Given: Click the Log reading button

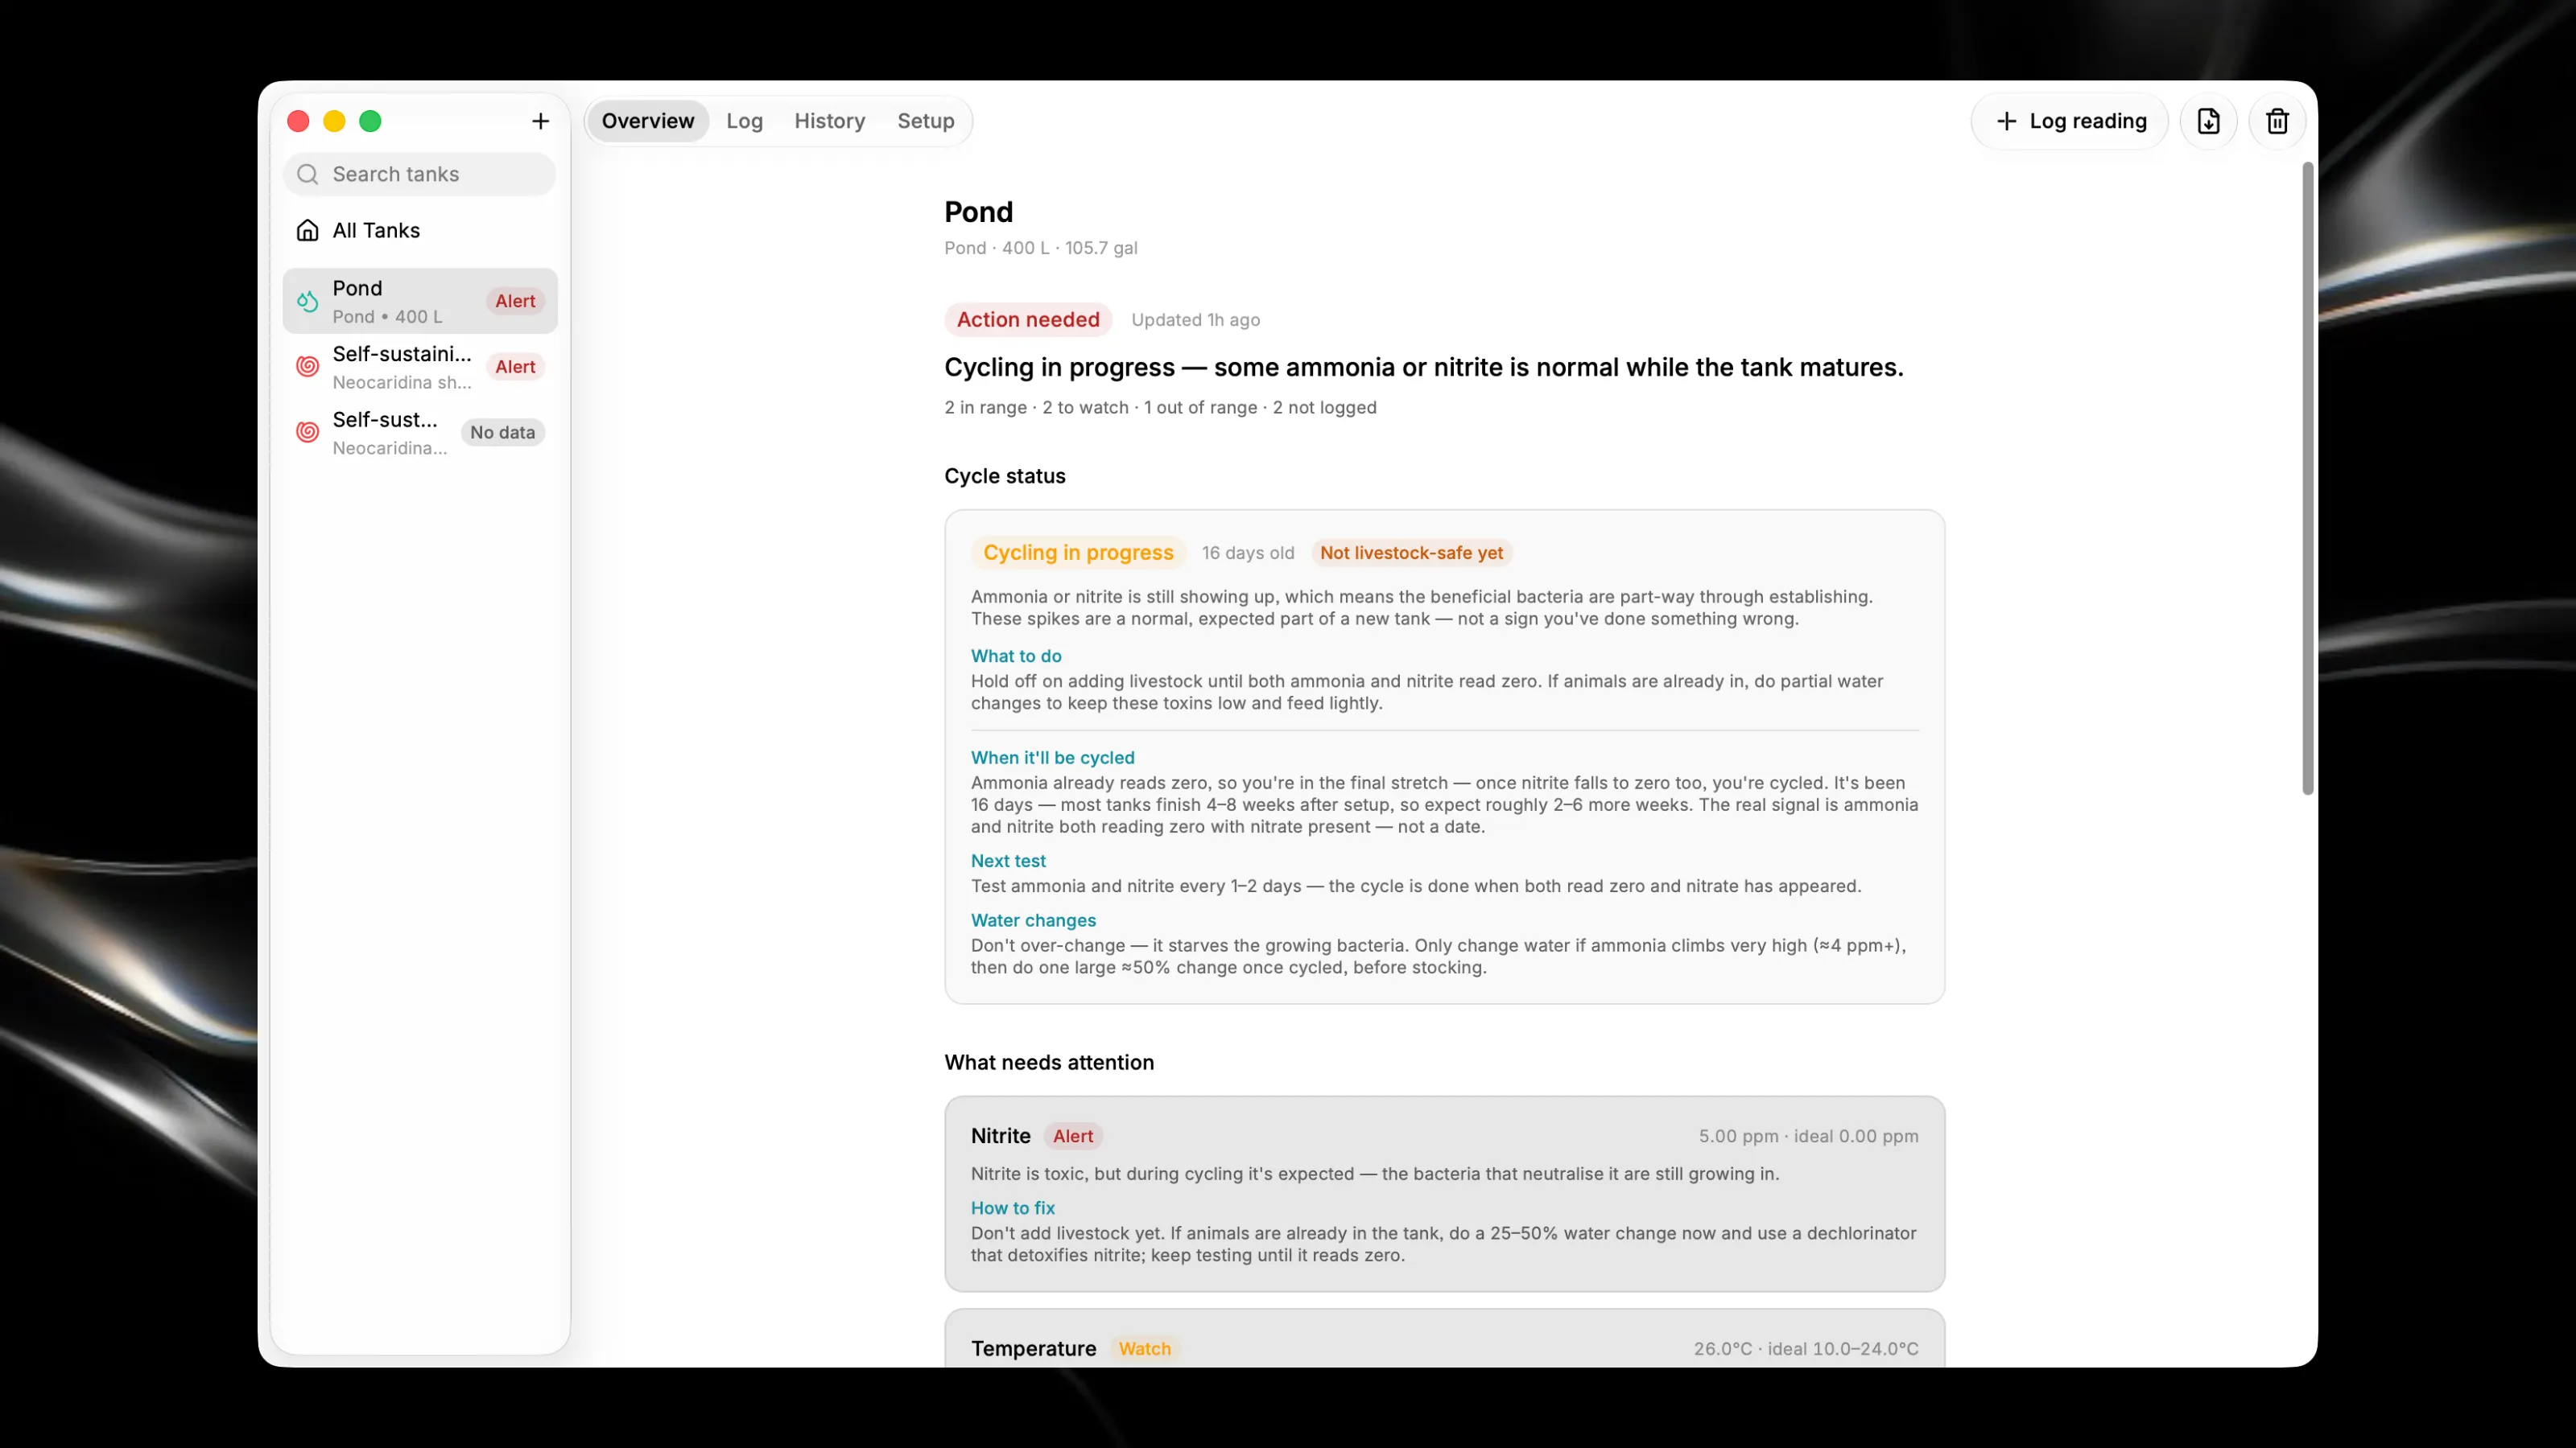Looking at the screenshot, I should click(2069, 121).
